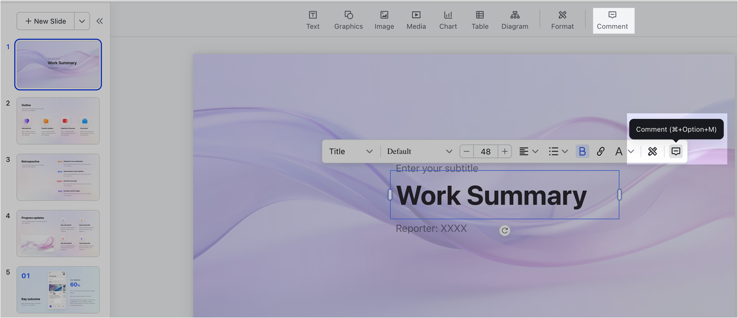Open the Text tool in top toolbar
This screenshot has width=738, height=318.
point(312,21)
